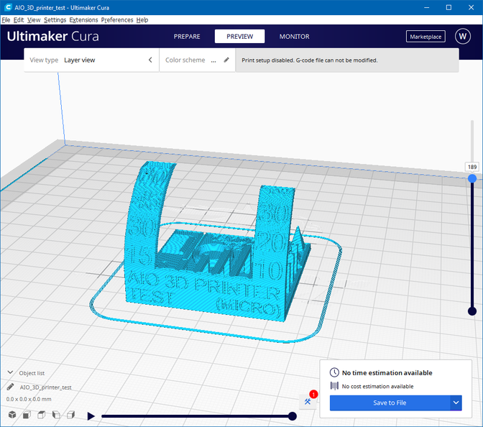
Task: Minimize the Cura window
Action: 427,7
